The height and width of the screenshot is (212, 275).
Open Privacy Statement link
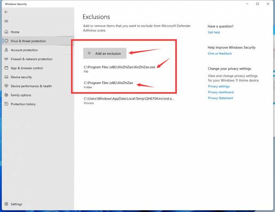coord(220,98)
